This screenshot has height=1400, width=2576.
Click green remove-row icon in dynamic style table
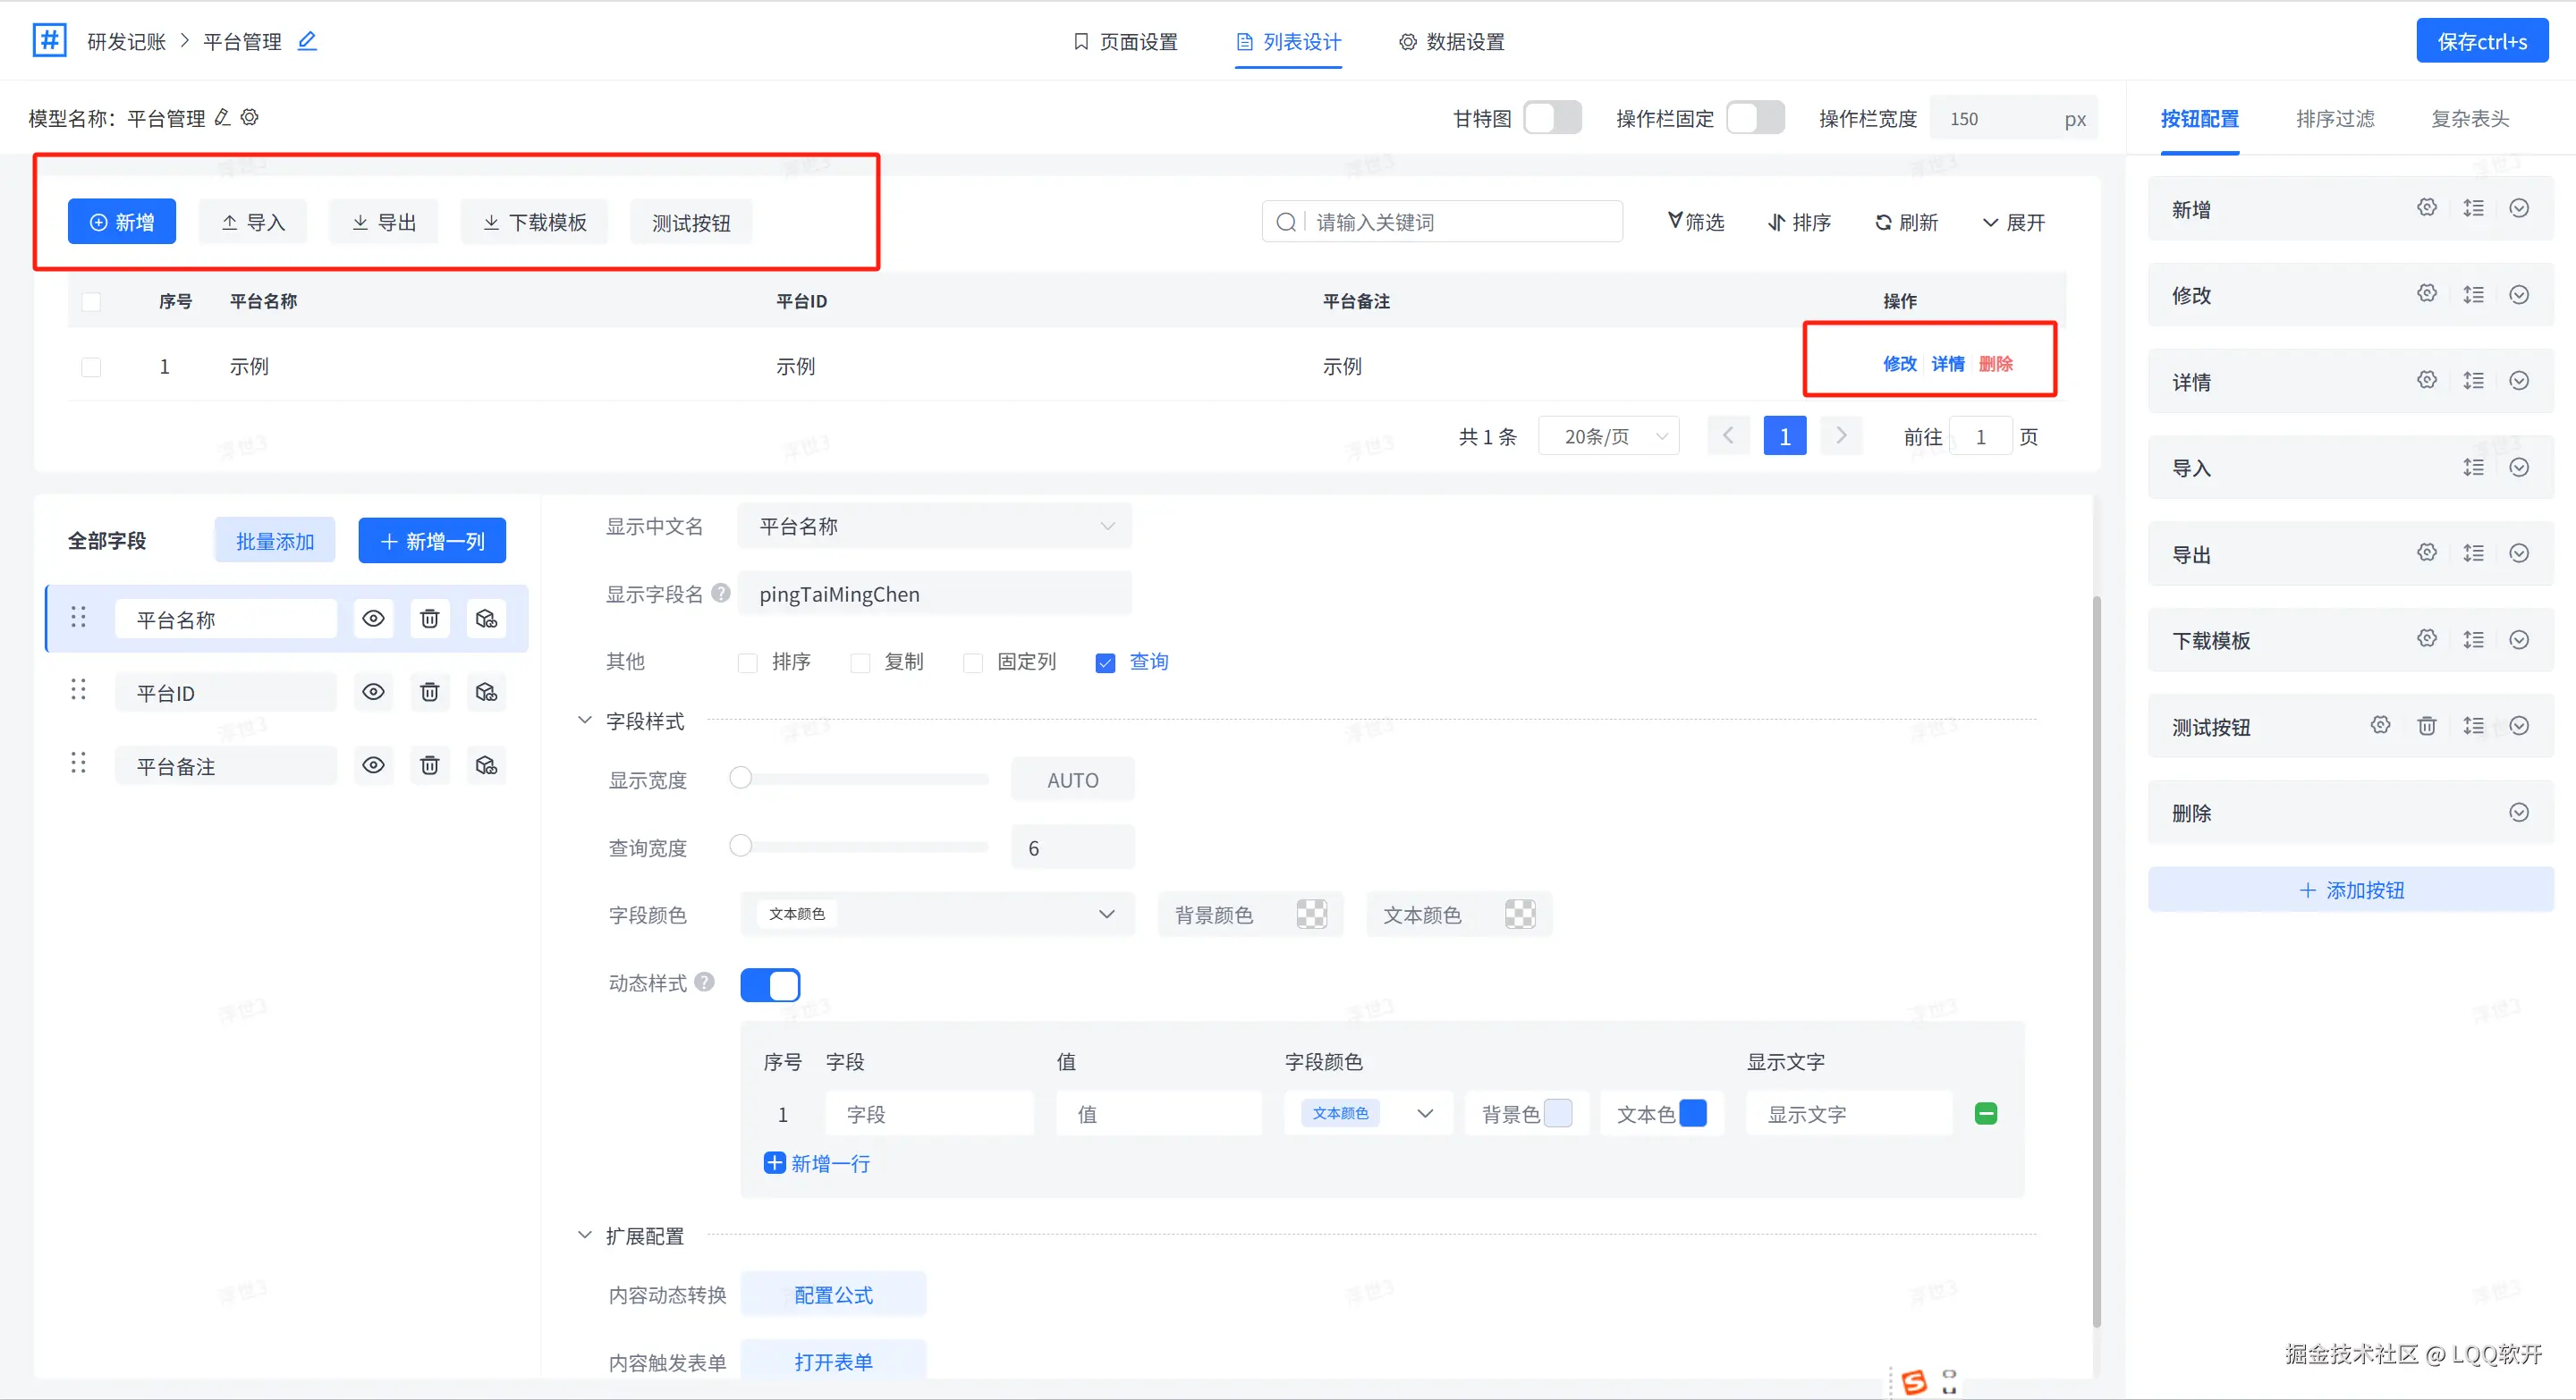(1986, 1113)
